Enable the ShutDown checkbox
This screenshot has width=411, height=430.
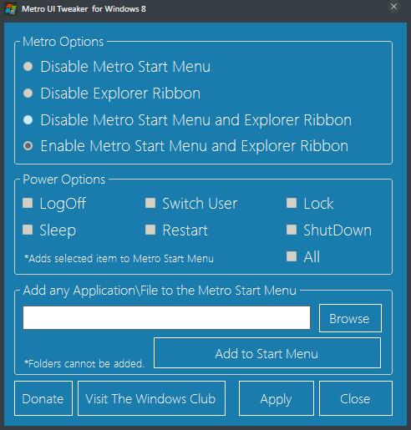click(292, 230)
